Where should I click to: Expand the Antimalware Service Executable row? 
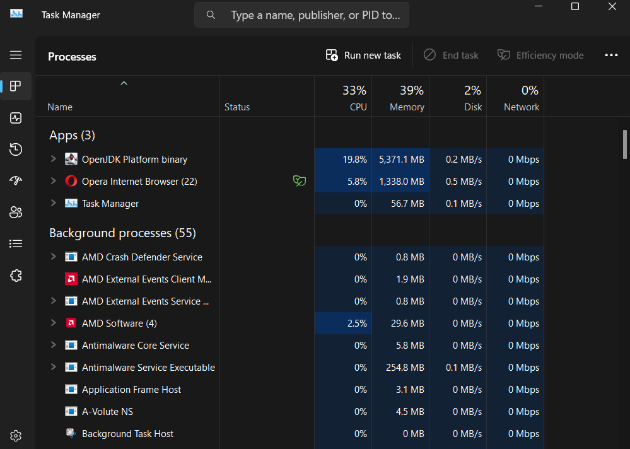point(53,367)
